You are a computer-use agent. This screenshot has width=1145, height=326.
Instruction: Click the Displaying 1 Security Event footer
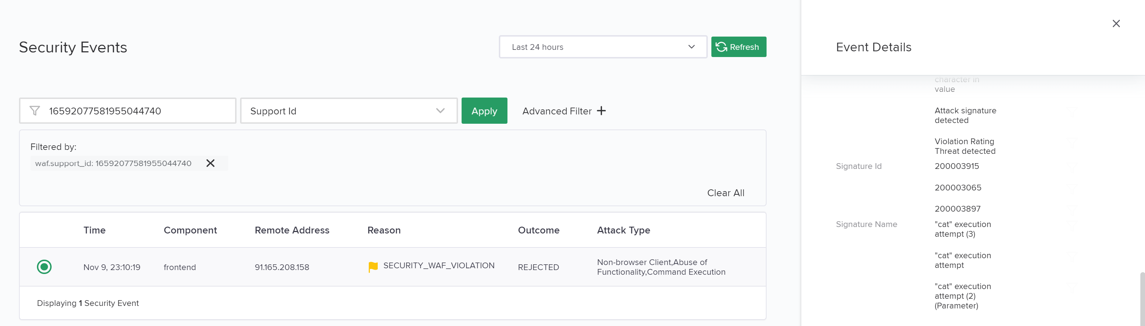[x=88, y=303]
